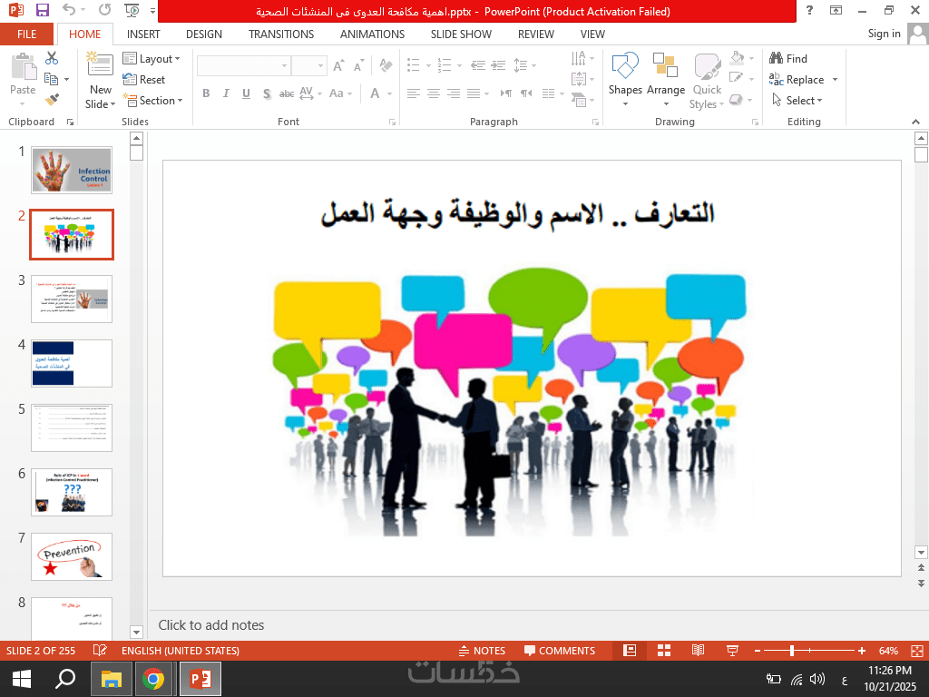Start Slide Show from status bar icon
The height and width of the screenshot is (697, 929).
coord(732,650)
